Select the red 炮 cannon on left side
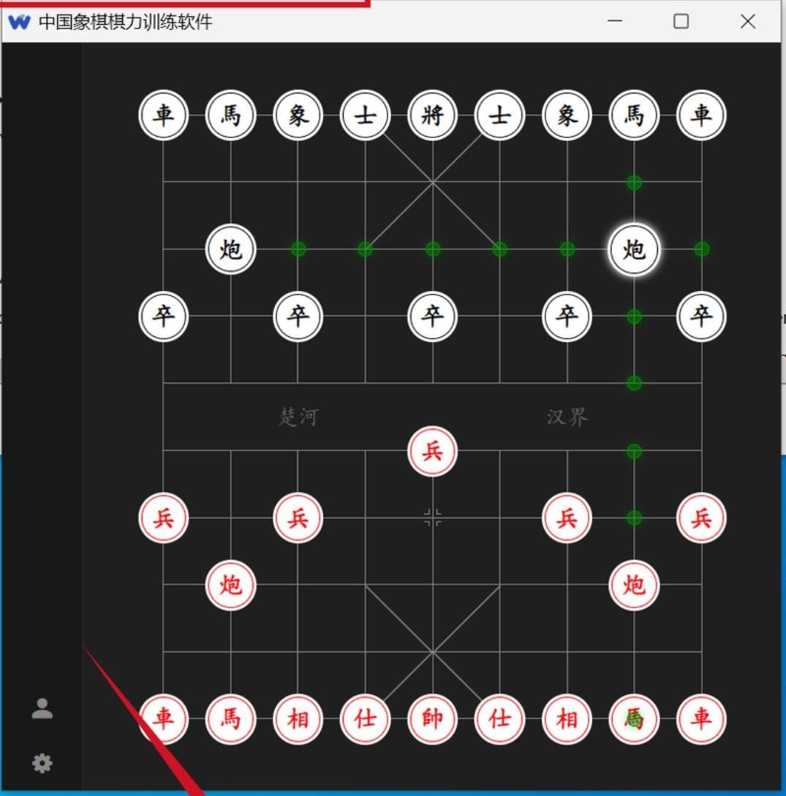 [231, 585]
